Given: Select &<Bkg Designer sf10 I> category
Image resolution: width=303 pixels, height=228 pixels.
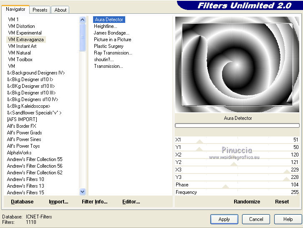Looking at the screenshot, I should pyautogui.click(x=30, y=79).
